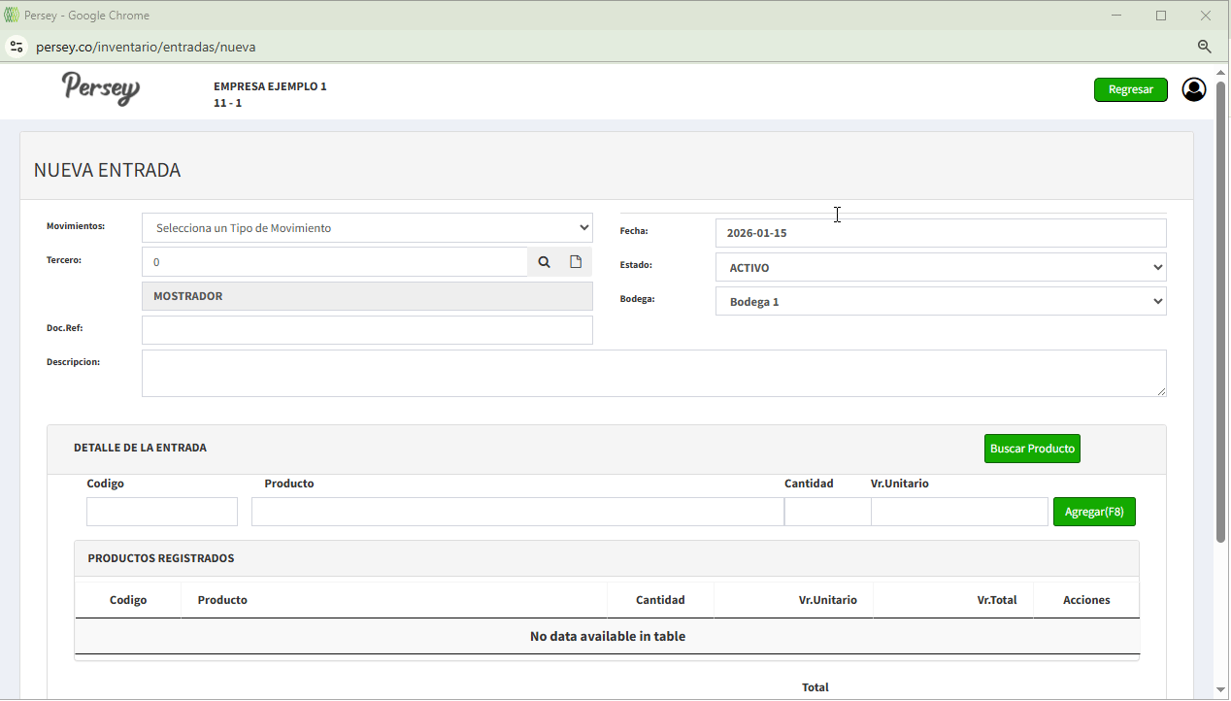Expand the Movimientos type dropdown
Screen dimensions: 1231x701
pos(367,228)
